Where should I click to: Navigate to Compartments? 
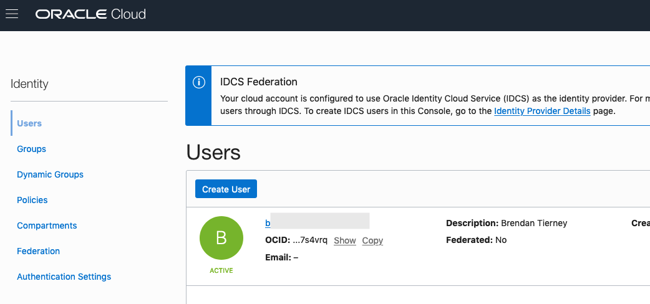point(47,226)
